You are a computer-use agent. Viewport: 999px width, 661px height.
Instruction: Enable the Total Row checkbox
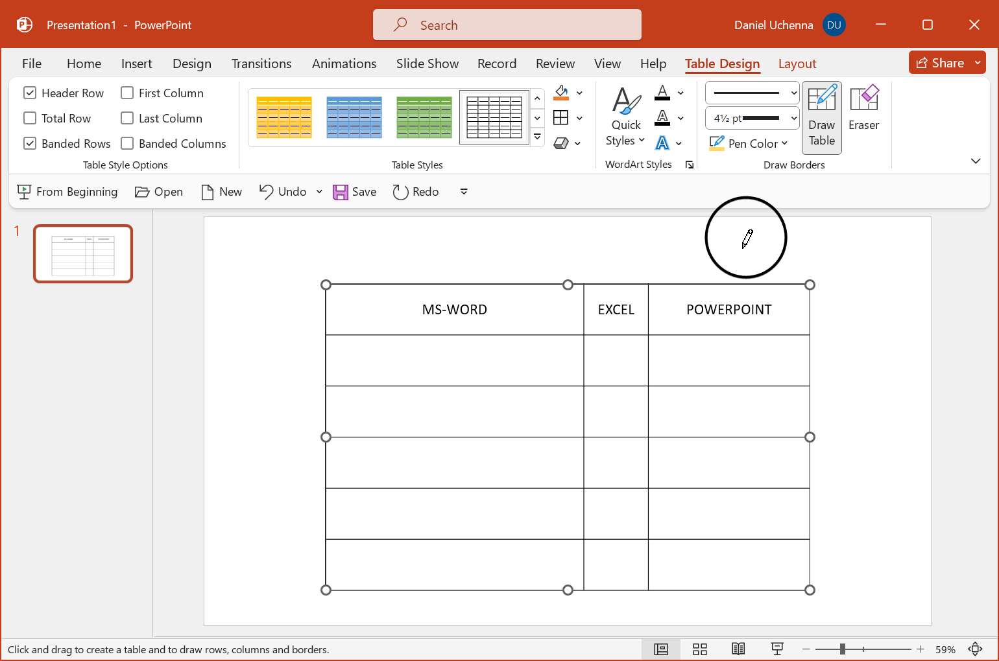30,119
